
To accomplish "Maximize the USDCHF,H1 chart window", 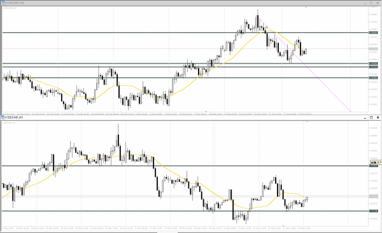I will (371, 117).
